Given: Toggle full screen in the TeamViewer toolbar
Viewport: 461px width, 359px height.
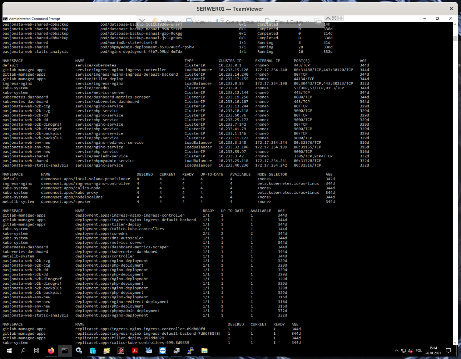Looking at the screenshot, I should pyautogui.click(x=334, y=18).
